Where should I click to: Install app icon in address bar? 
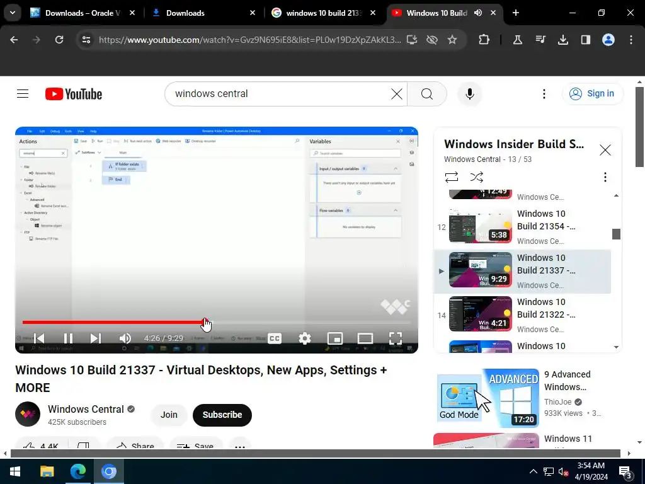(412, 40)
